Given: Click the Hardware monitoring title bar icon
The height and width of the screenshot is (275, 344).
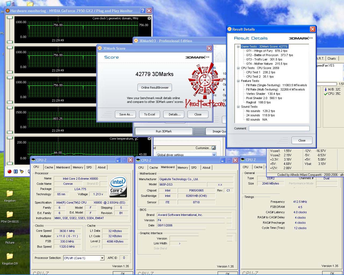Looking at the screenshot, I should [8, 11].
